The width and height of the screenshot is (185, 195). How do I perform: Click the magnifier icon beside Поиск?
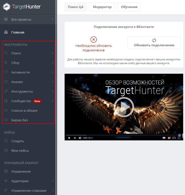6,53
